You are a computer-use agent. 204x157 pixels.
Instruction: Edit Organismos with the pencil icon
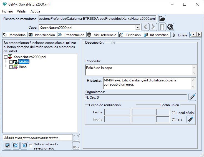pos(192,97)
